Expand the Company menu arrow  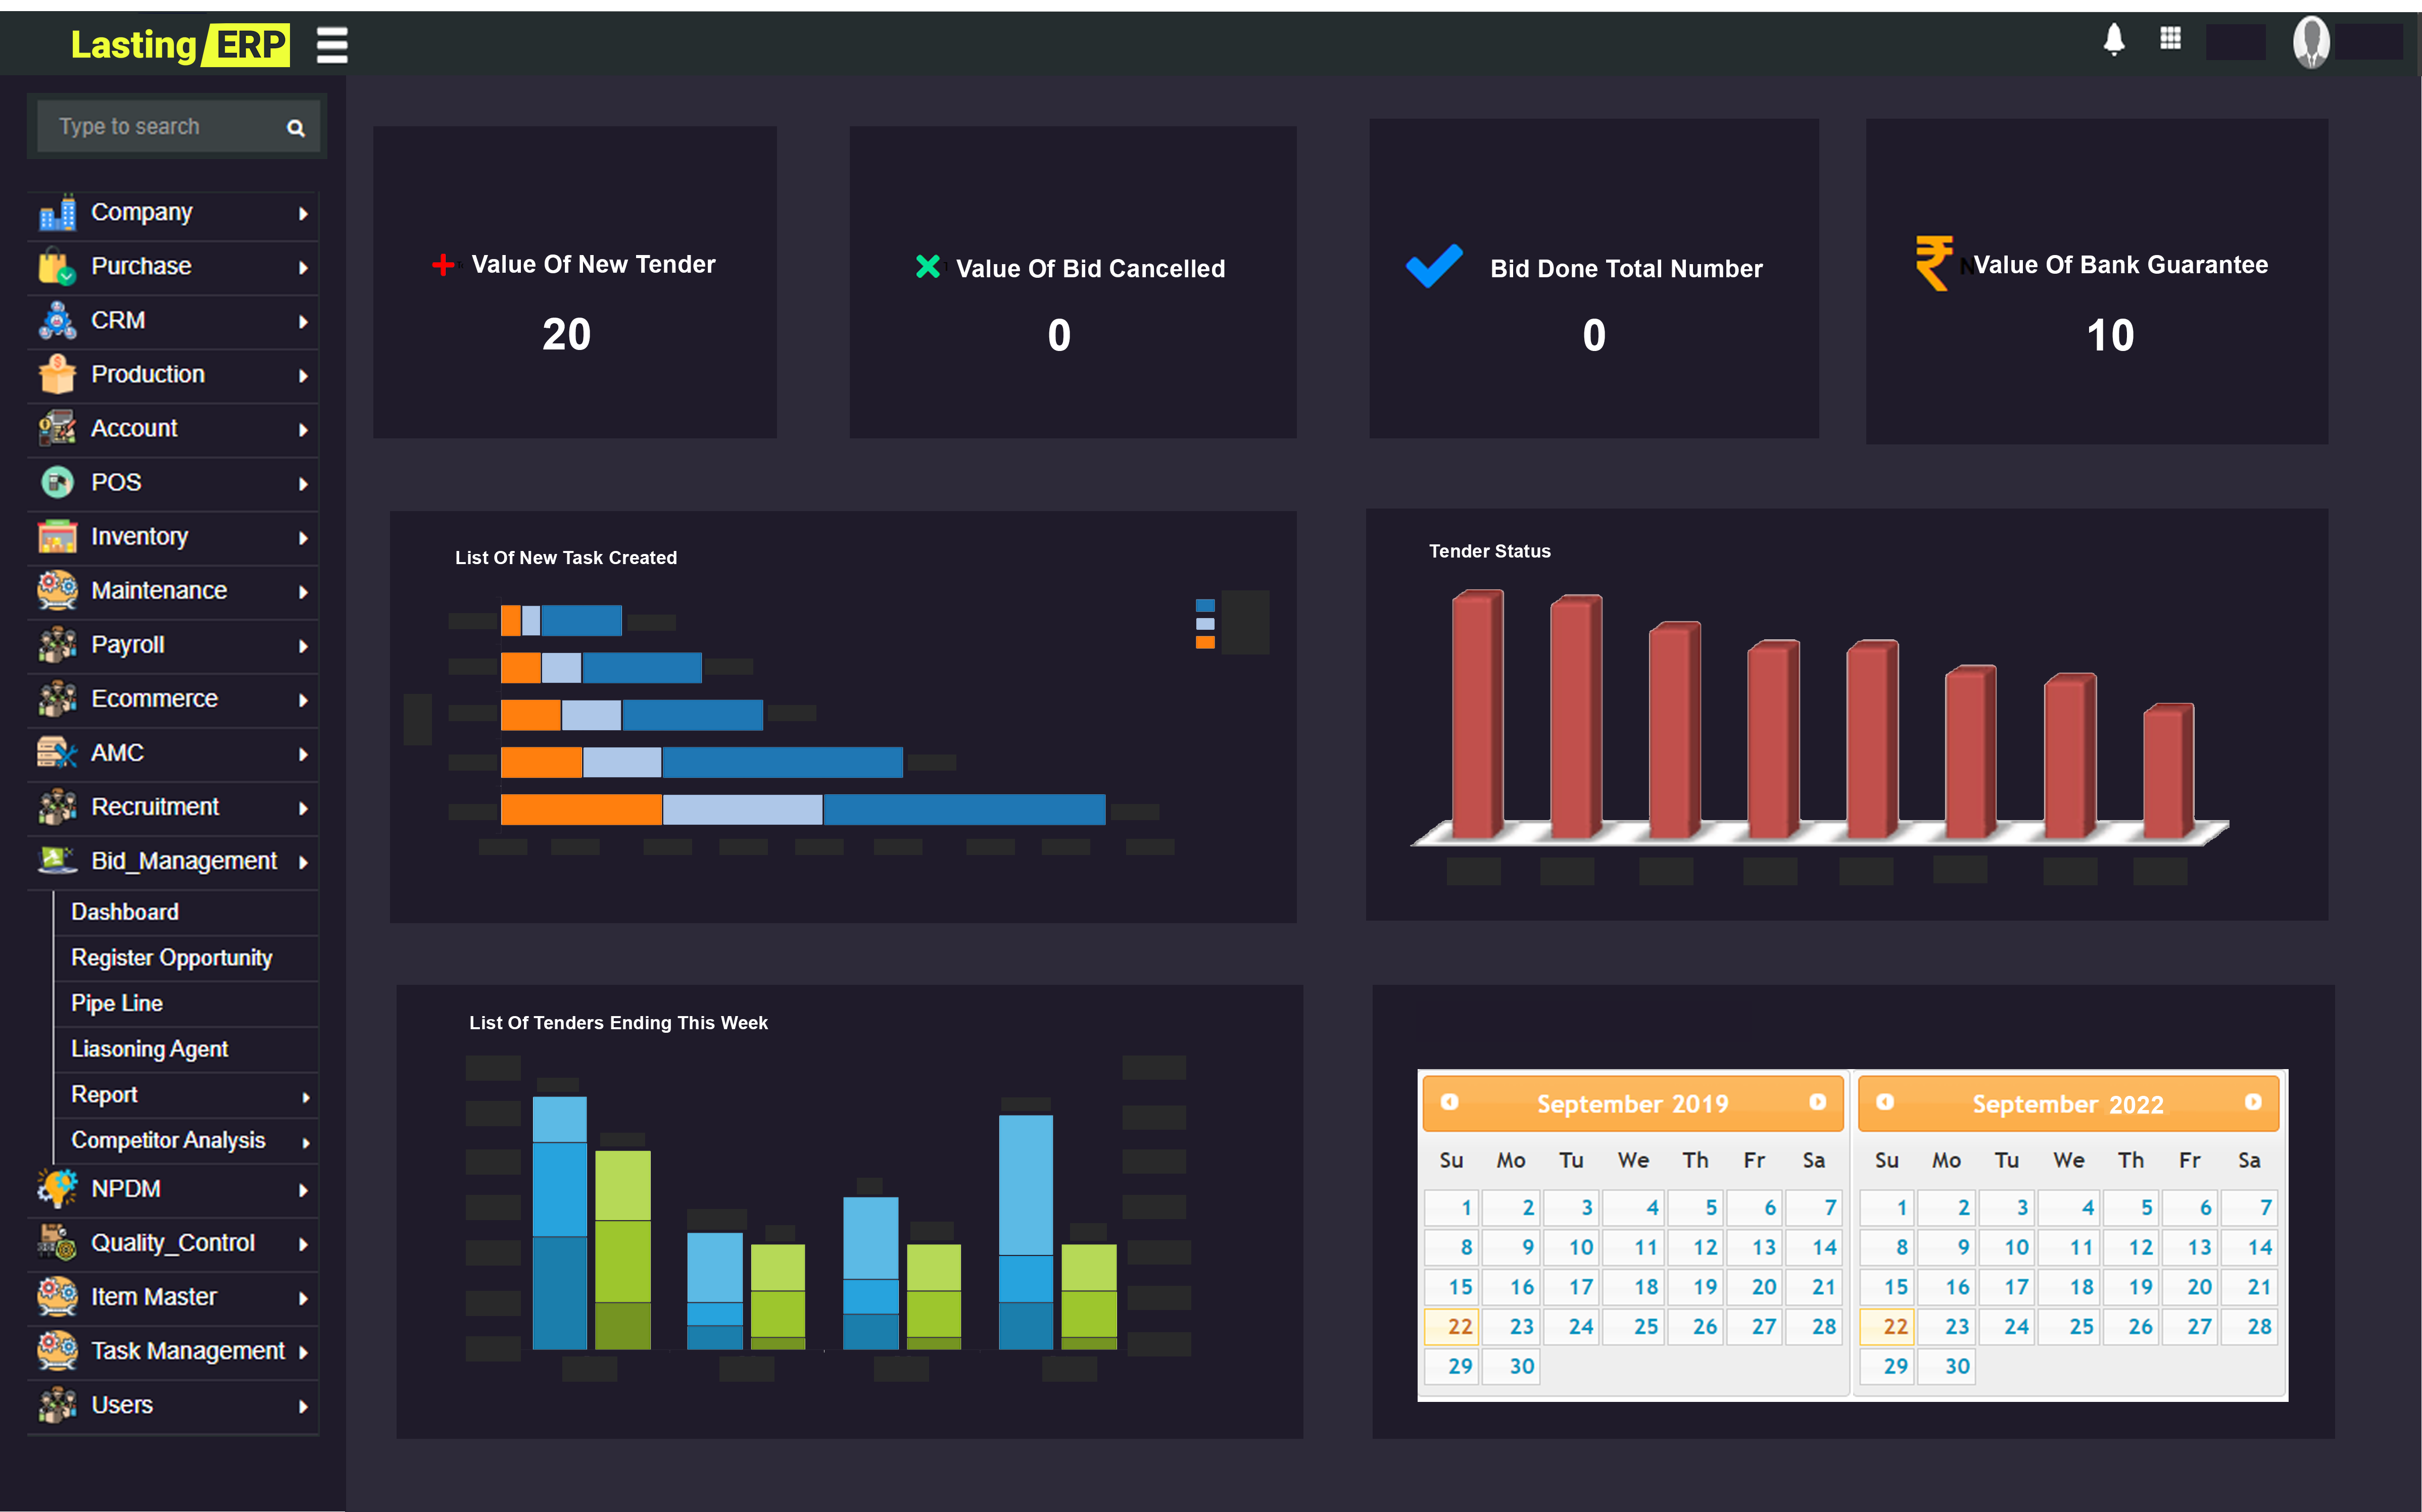click(x=303, y=214)
